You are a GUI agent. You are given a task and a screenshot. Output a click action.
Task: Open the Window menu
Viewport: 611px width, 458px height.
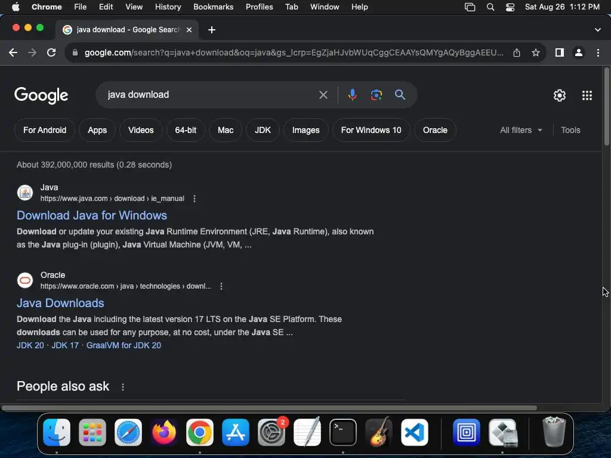(x=325, y=7)
